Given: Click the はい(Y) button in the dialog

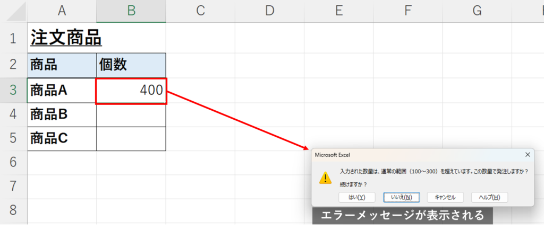Looking at the screenshot, I should click(356, 198).
